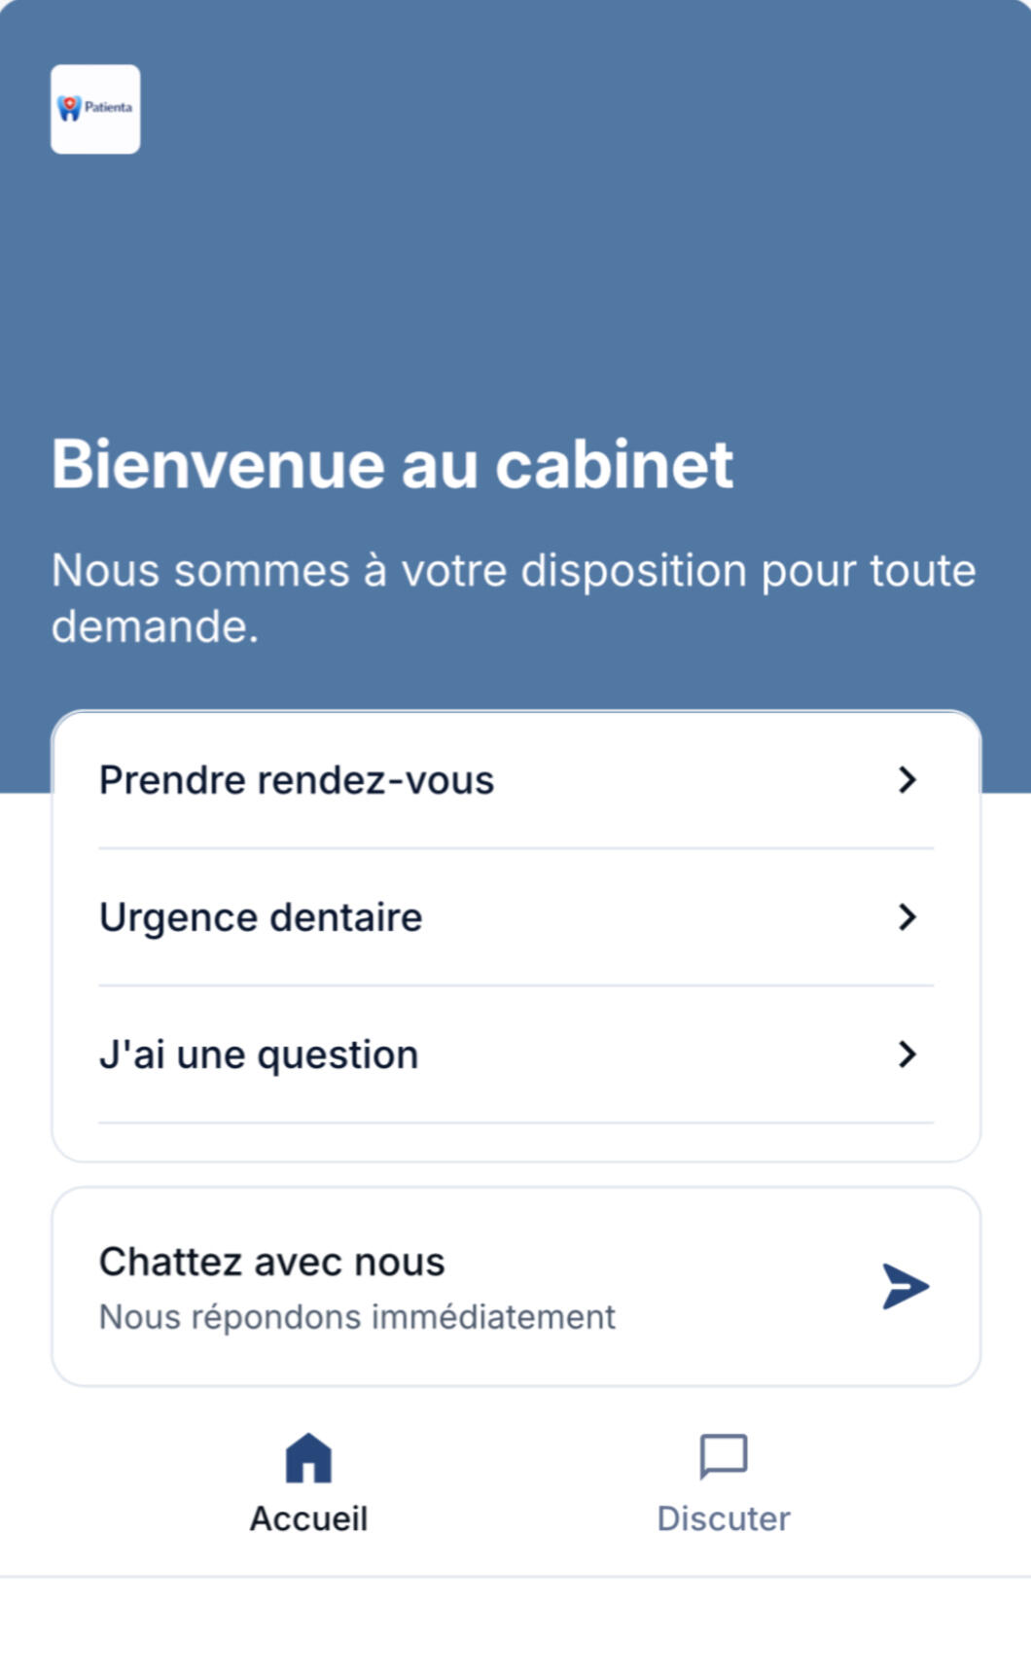
Task: Click the blue header background area
Action: (584, 243)
